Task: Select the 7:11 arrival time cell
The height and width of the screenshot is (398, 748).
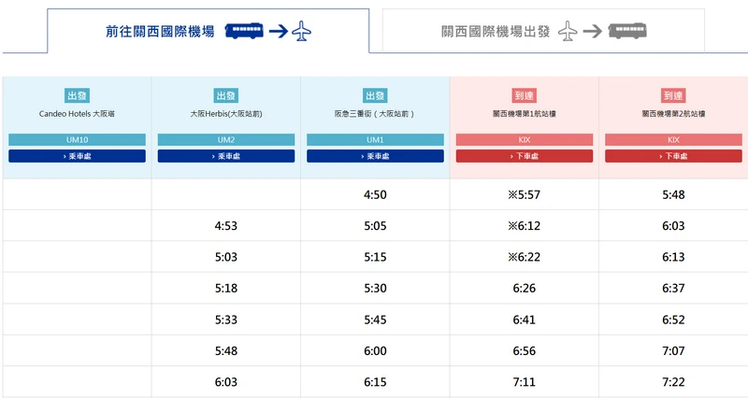Action: (525, 382)
